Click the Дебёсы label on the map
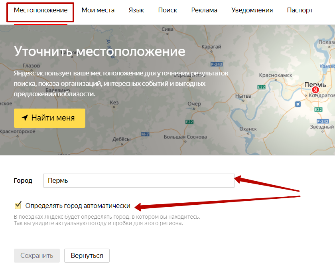Viewport: 335px width, 265px height. [x=121, y=139]
